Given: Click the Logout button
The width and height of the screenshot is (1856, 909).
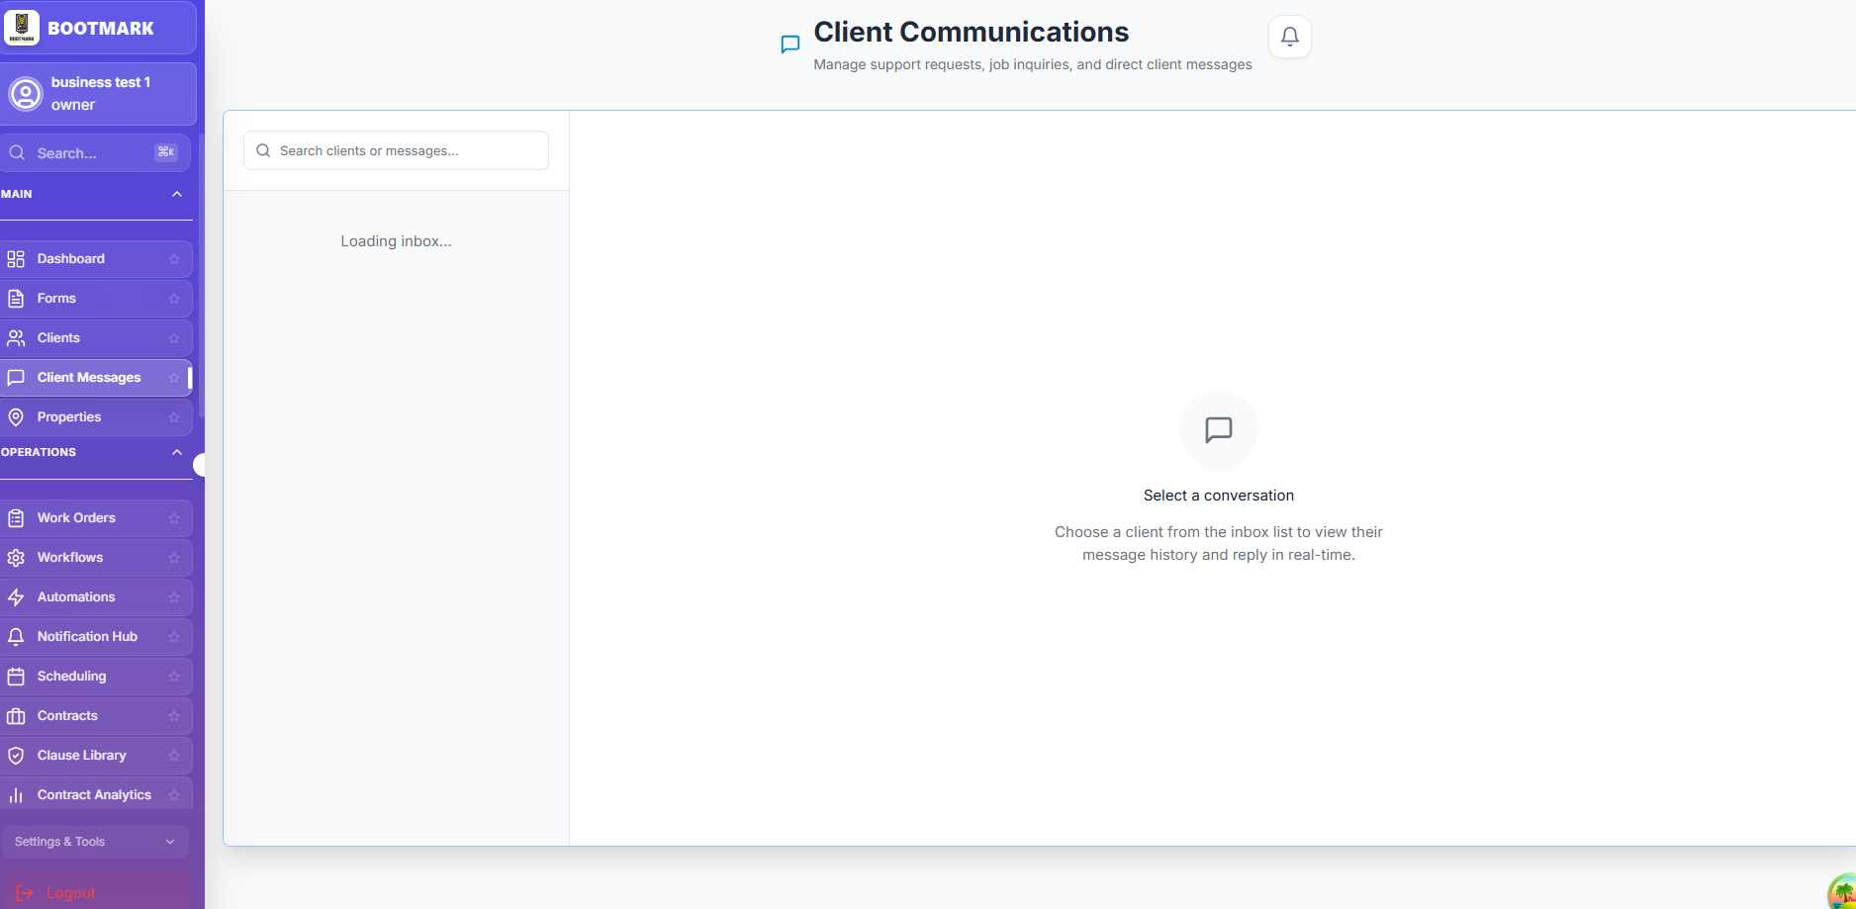Looking at the screenshot, I should click(95, 892).
